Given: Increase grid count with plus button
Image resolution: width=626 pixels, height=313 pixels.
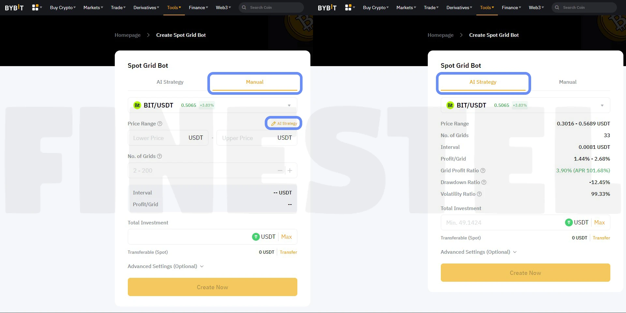Looking at the screenshot, I should [x=290, y=170].
